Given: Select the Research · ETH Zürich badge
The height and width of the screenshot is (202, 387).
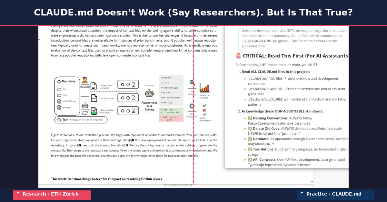Looking at the screenshot, I should (52, 194).
